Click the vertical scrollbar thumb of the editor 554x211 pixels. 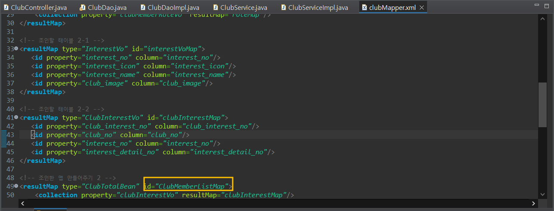(x=542, y=104)
